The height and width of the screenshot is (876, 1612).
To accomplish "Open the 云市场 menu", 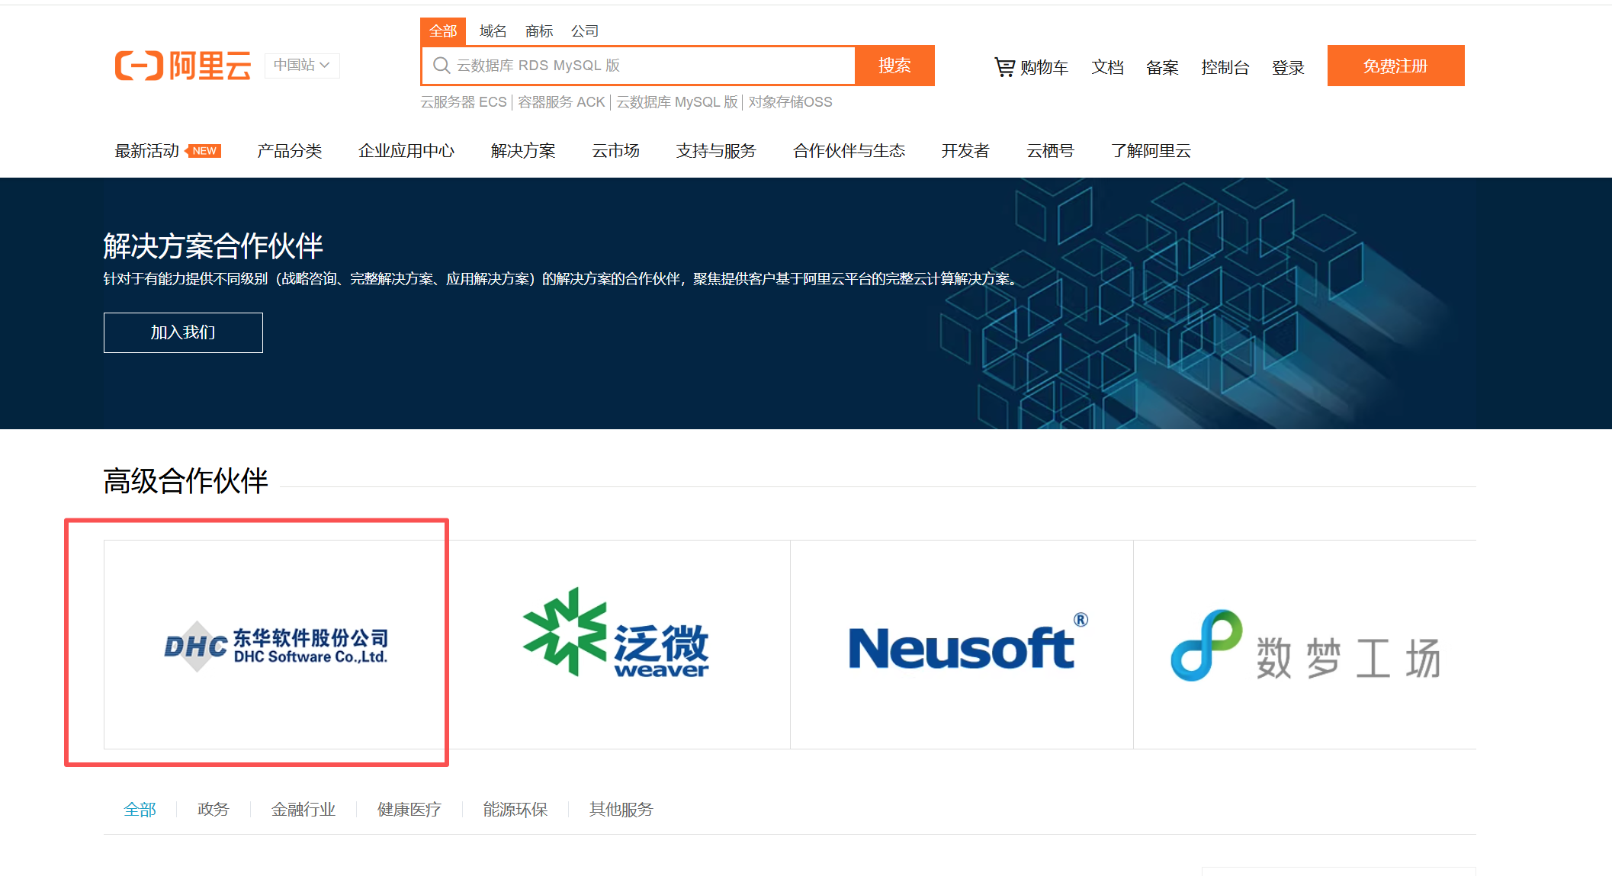I will 615,151.
